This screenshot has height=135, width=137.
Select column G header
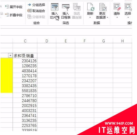click(x=104, y=41)
